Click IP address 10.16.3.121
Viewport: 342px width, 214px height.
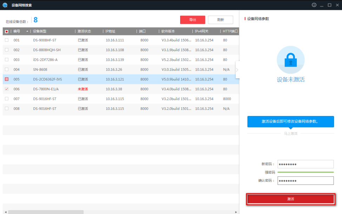coord(115,79)
